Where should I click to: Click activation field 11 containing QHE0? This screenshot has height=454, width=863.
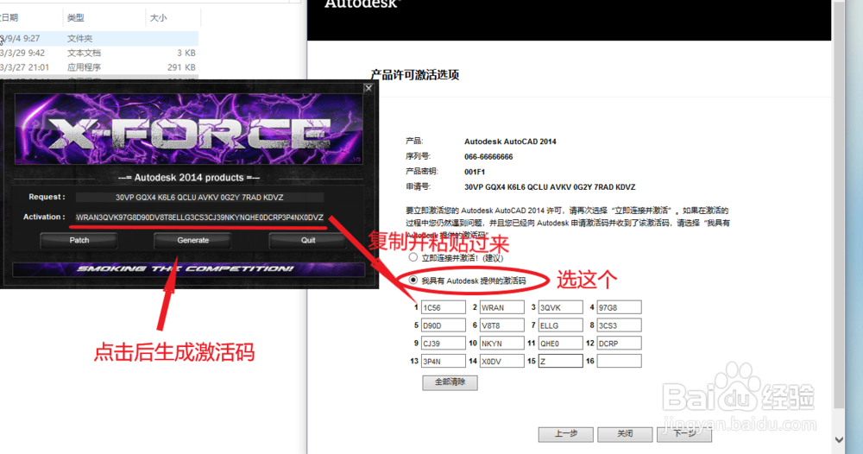(x=560, y=343)
